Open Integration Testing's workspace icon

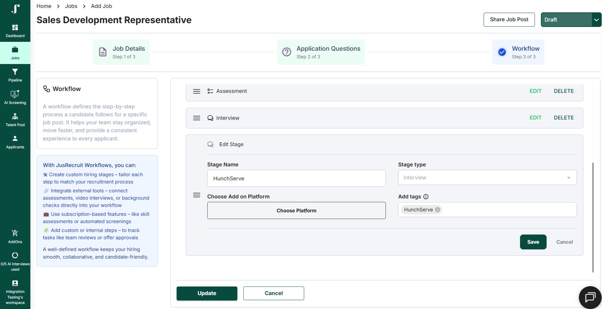coord(15,283)
